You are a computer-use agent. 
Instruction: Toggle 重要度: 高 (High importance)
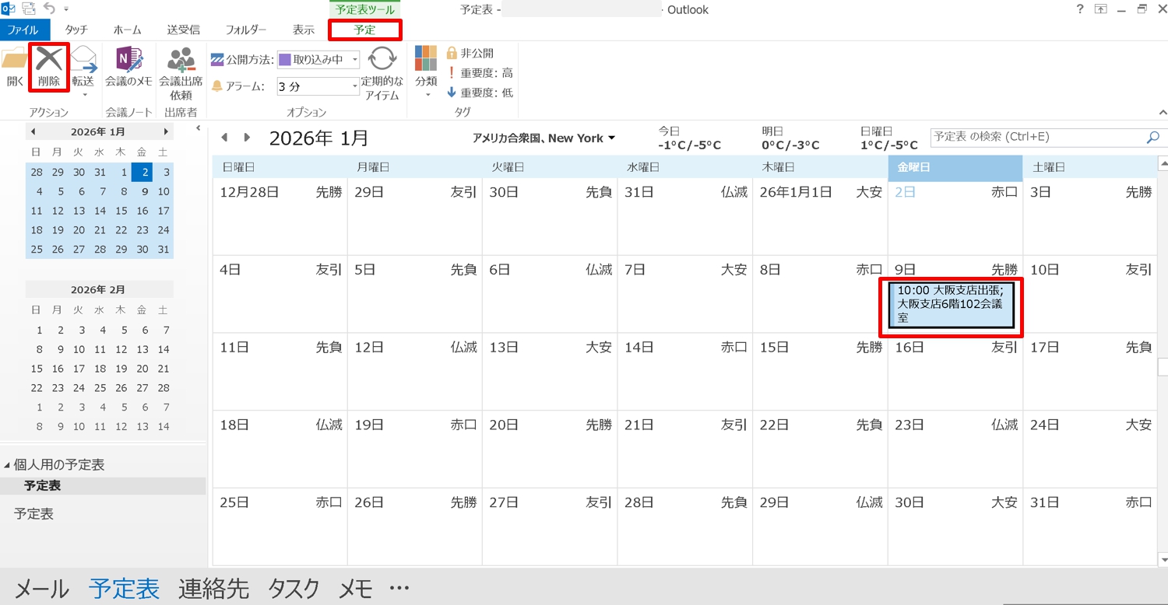480,73
